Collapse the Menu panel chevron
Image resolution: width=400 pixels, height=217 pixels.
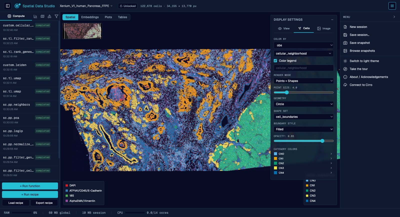click(x=394, y=17)
